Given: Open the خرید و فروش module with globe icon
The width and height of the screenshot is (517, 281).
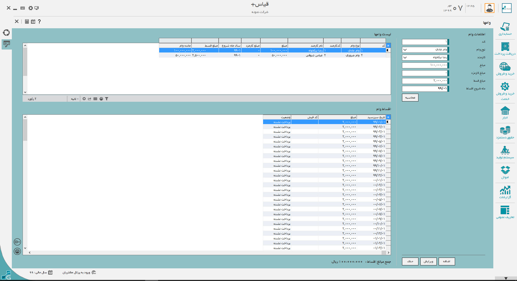Looking at the screenshot, I should point(505,69).
